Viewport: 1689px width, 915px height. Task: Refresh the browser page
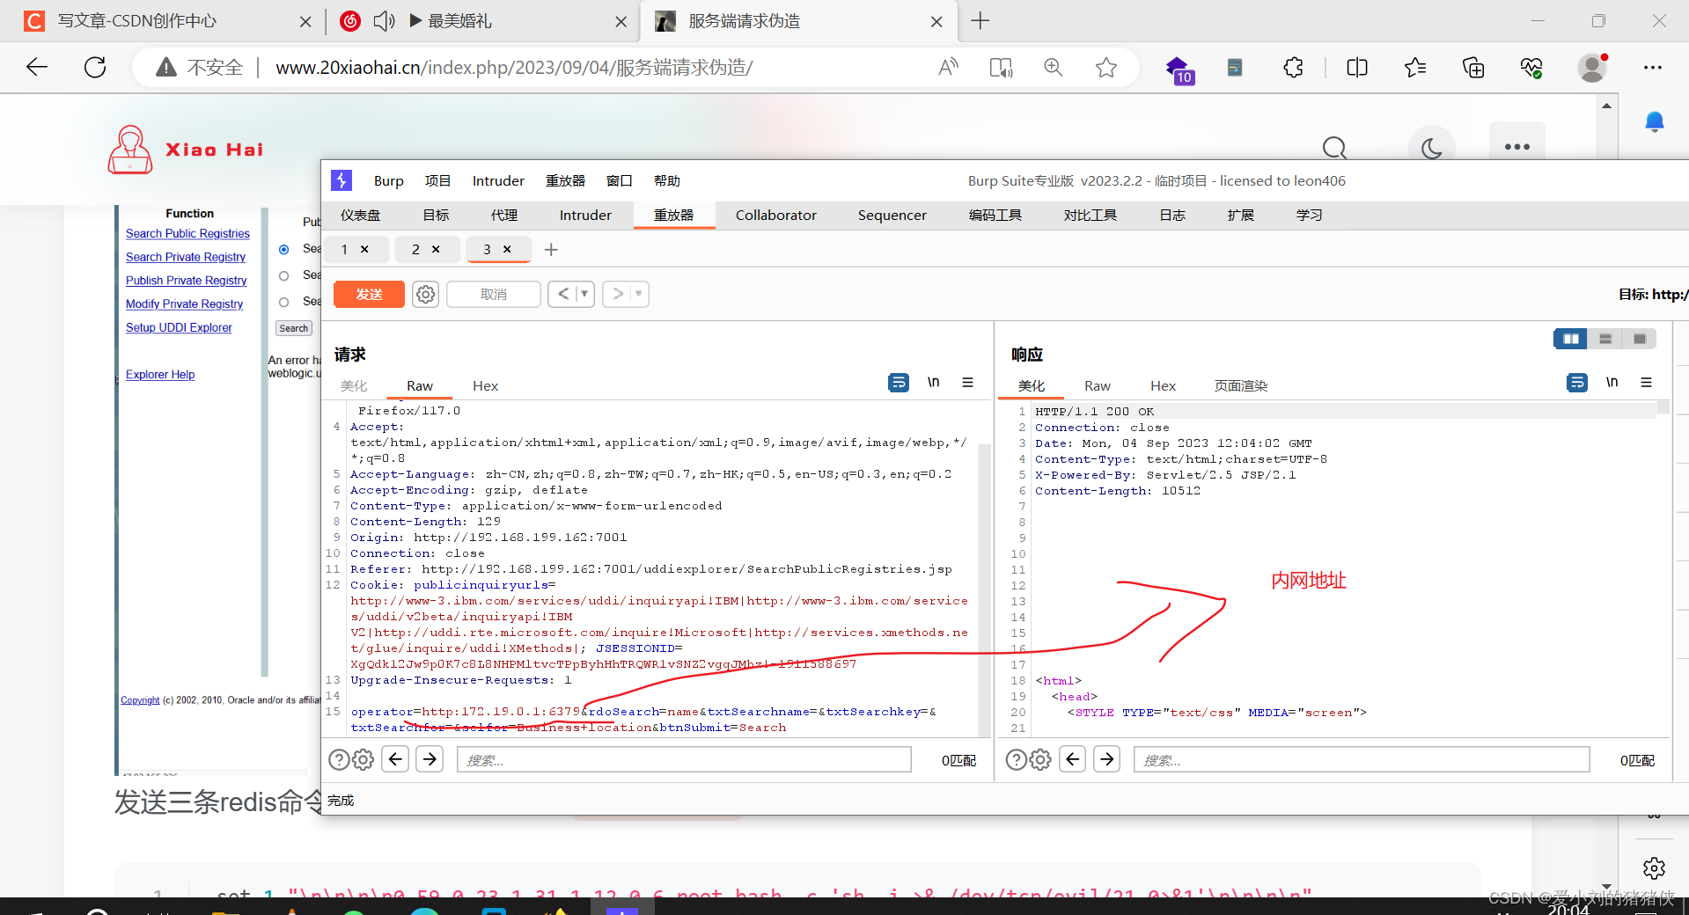(x=95, y=67)
